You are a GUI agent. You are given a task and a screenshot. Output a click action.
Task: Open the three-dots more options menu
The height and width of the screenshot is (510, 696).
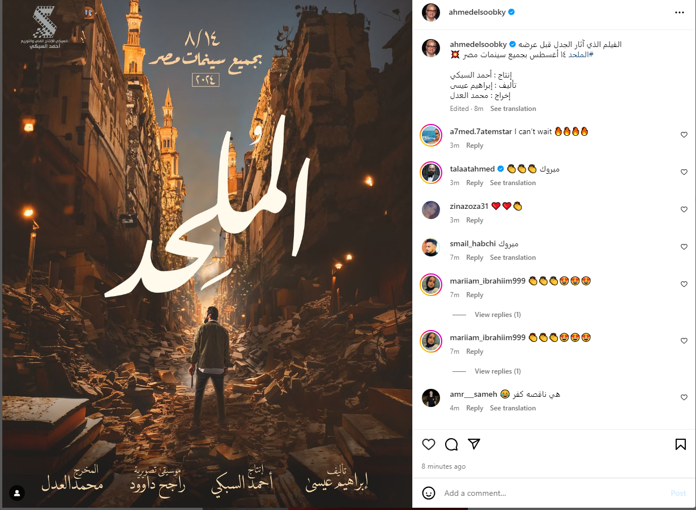680,12
